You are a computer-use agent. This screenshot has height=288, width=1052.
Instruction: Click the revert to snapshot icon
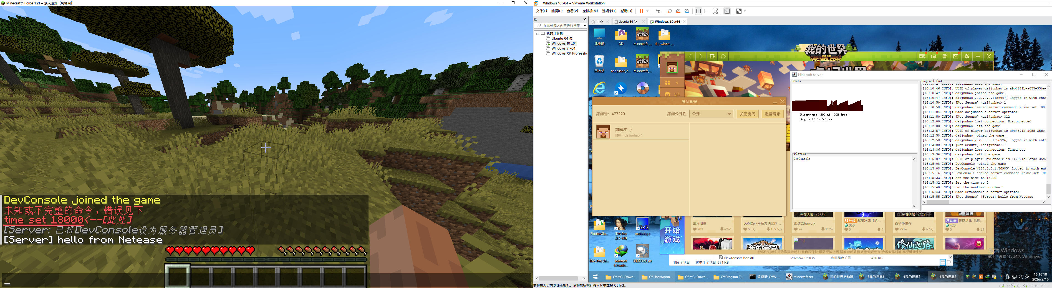pyautogui.click(x=678, y=11)
